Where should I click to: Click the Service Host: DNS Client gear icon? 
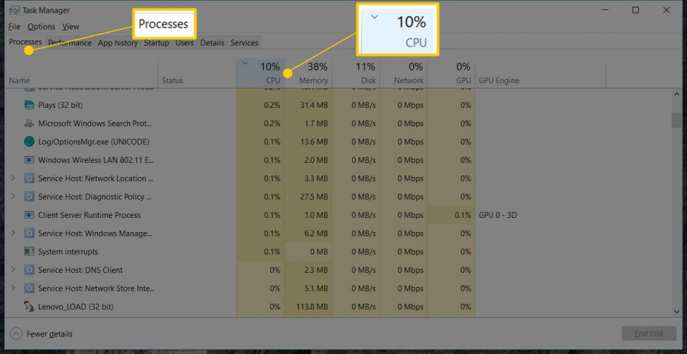[30, 270]
